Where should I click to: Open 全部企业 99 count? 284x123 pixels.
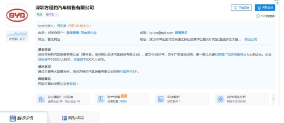pos(55,102)
